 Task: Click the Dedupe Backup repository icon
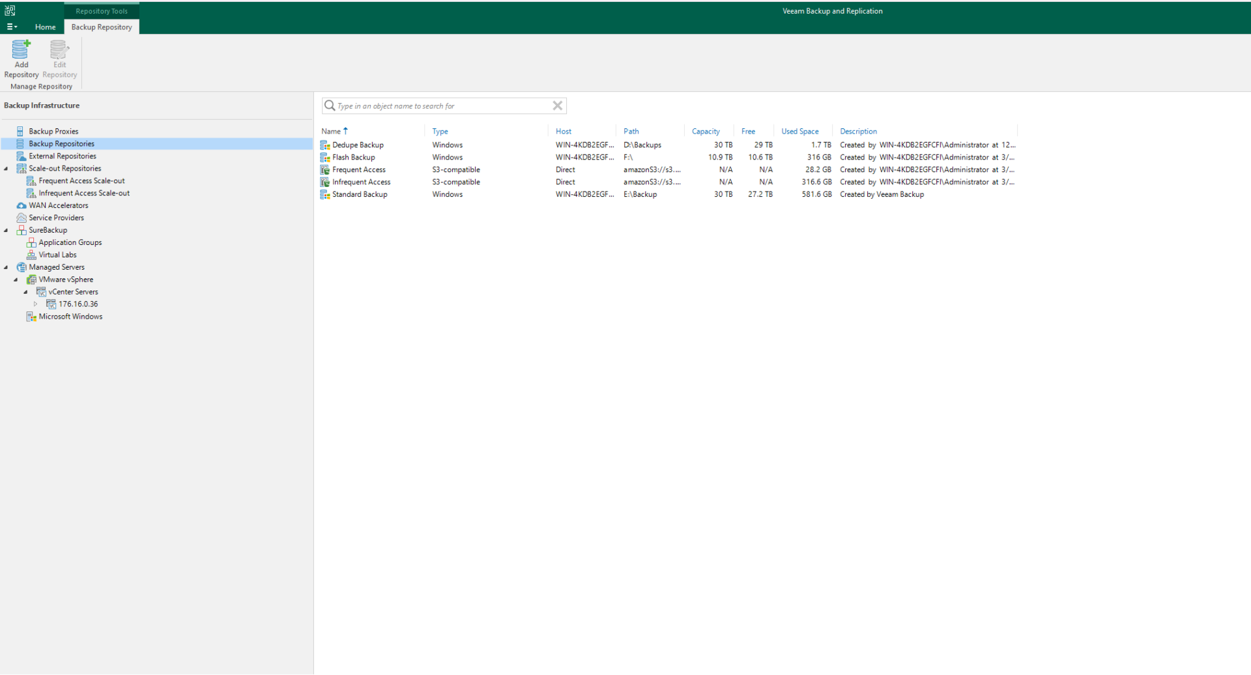[x=324, y=145]
